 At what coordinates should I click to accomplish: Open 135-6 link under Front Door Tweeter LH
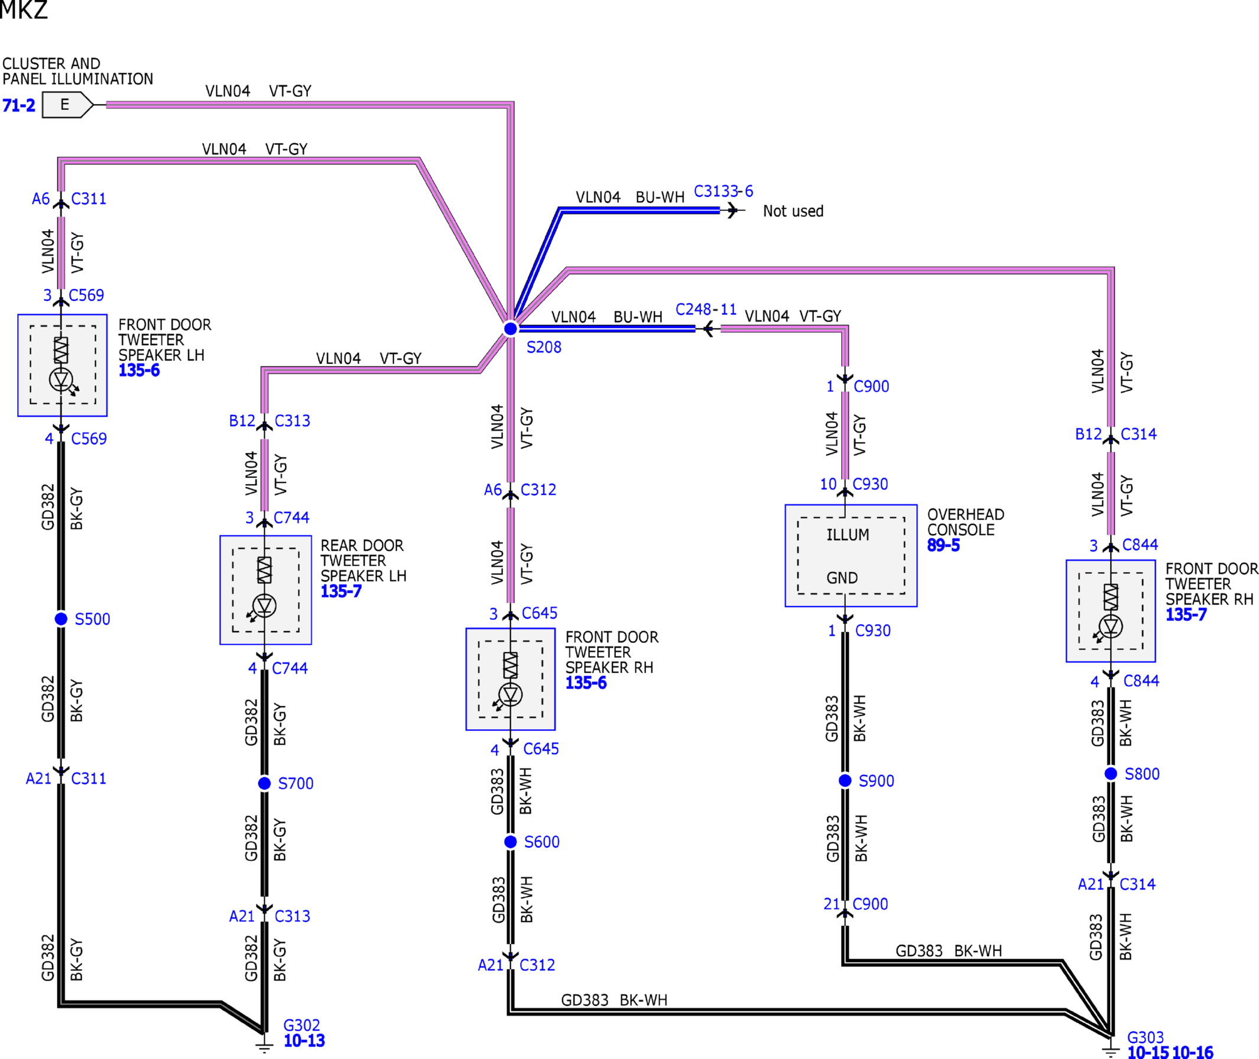139,371
